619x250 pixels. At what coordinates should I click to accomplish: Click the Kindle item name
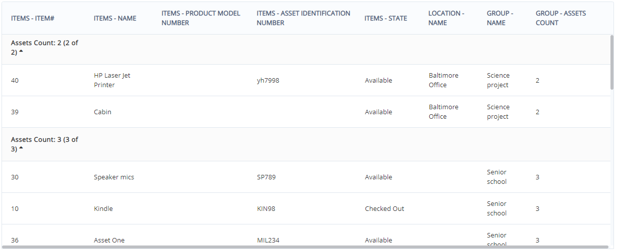point(103,209)
